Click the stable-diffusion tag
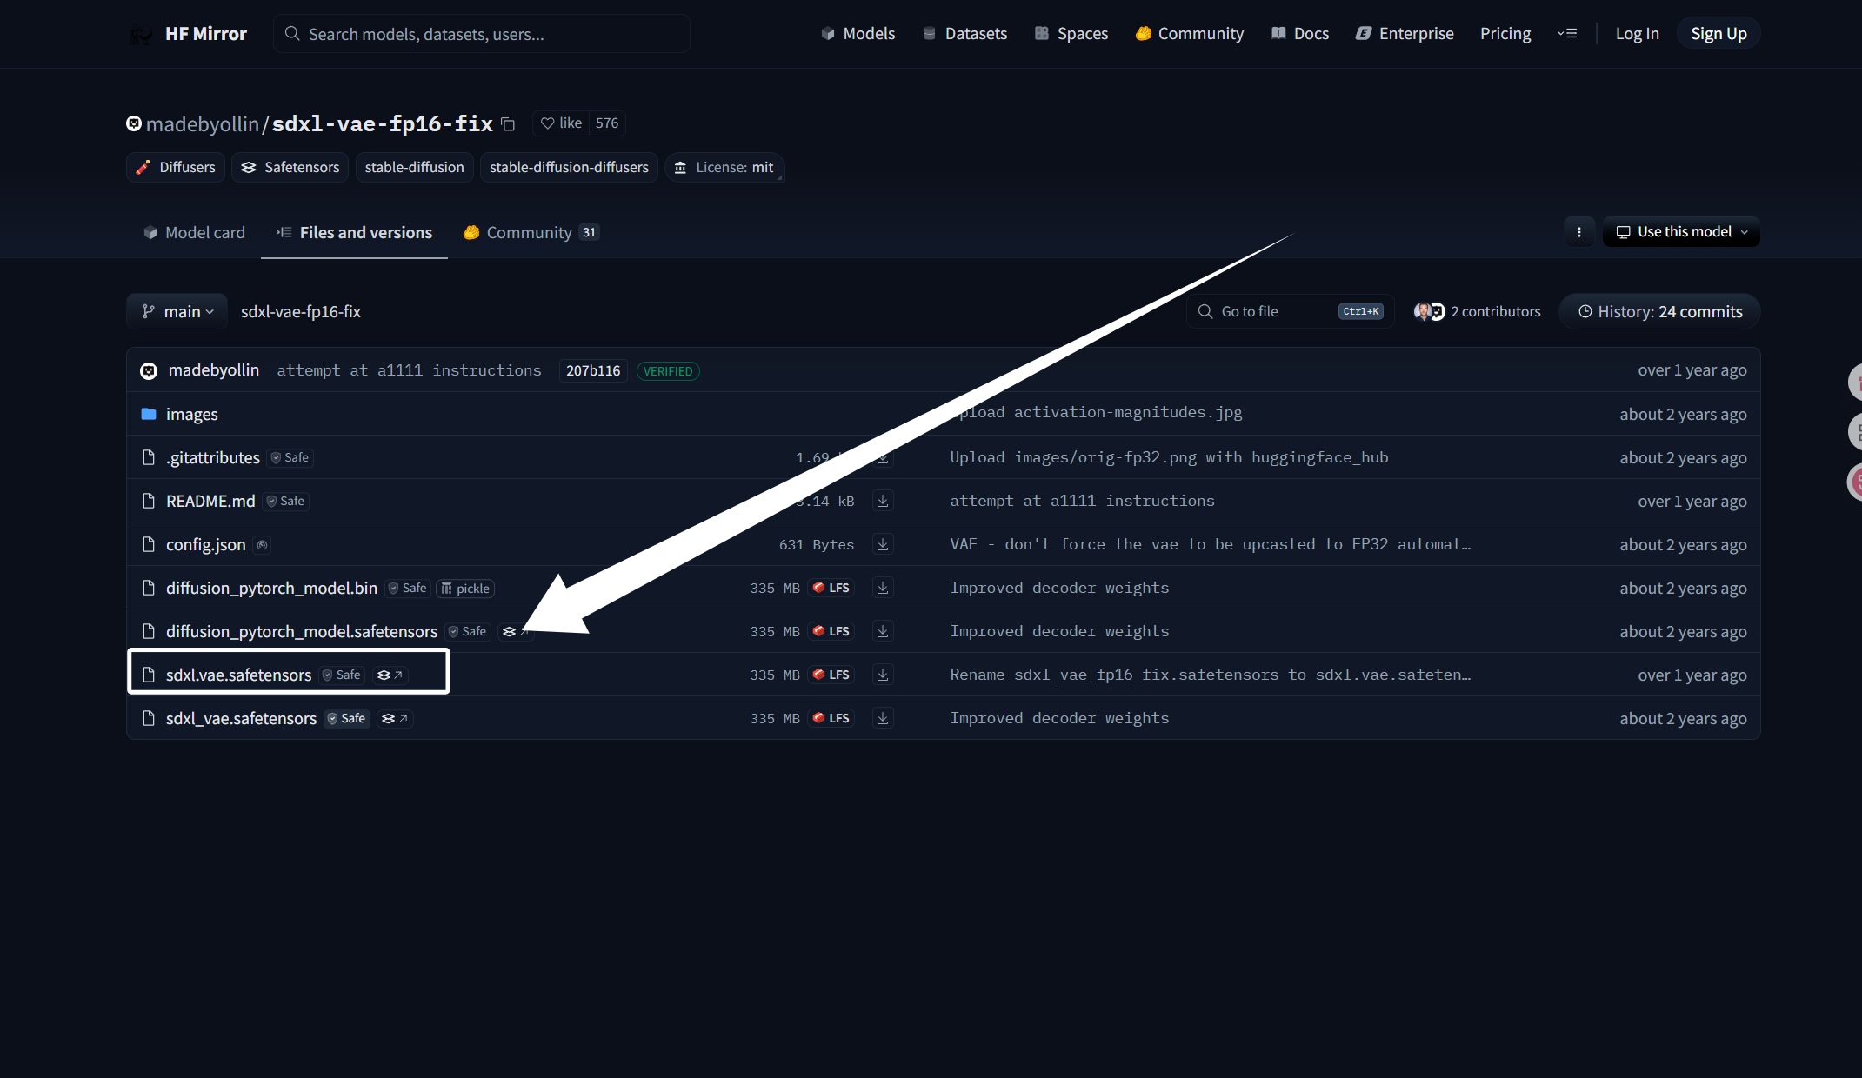The width and height of the screenshot is (1862, 1078). [x=414, y=168]
